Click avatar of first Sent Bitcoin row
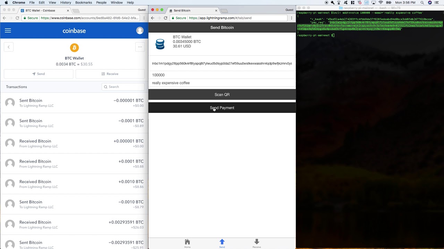This screenshot has width=444, height=249. [10, 103]
